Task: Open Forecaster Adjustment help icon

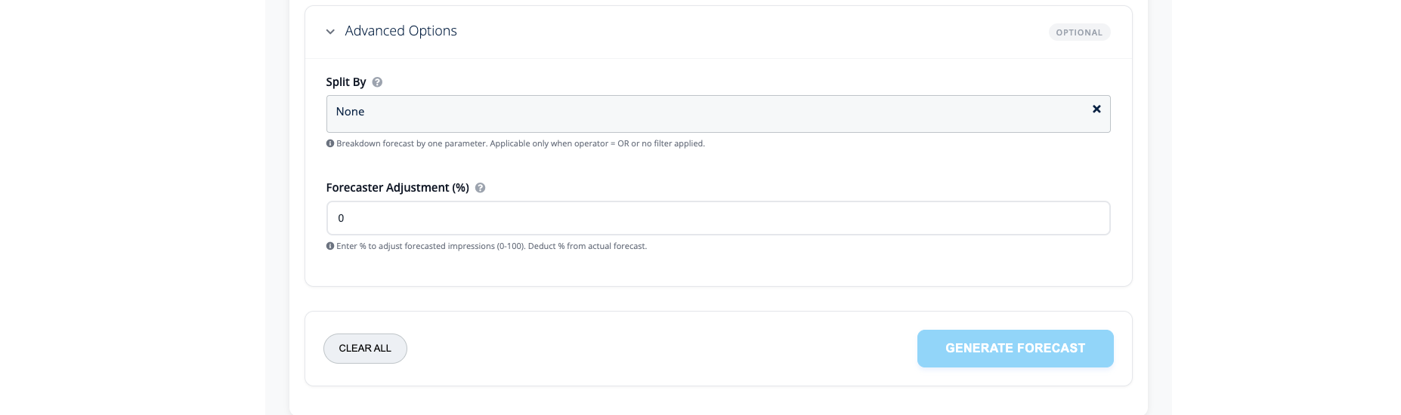Action: point(480,188)
